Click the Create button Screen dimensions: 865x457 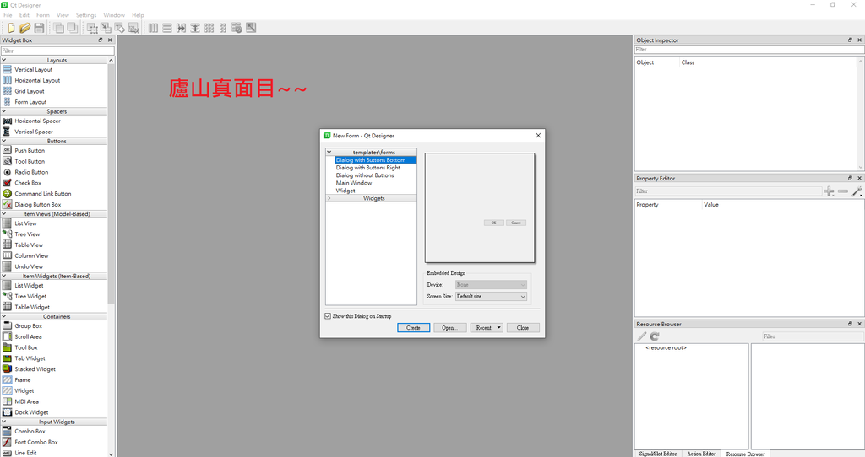(413, 328)
